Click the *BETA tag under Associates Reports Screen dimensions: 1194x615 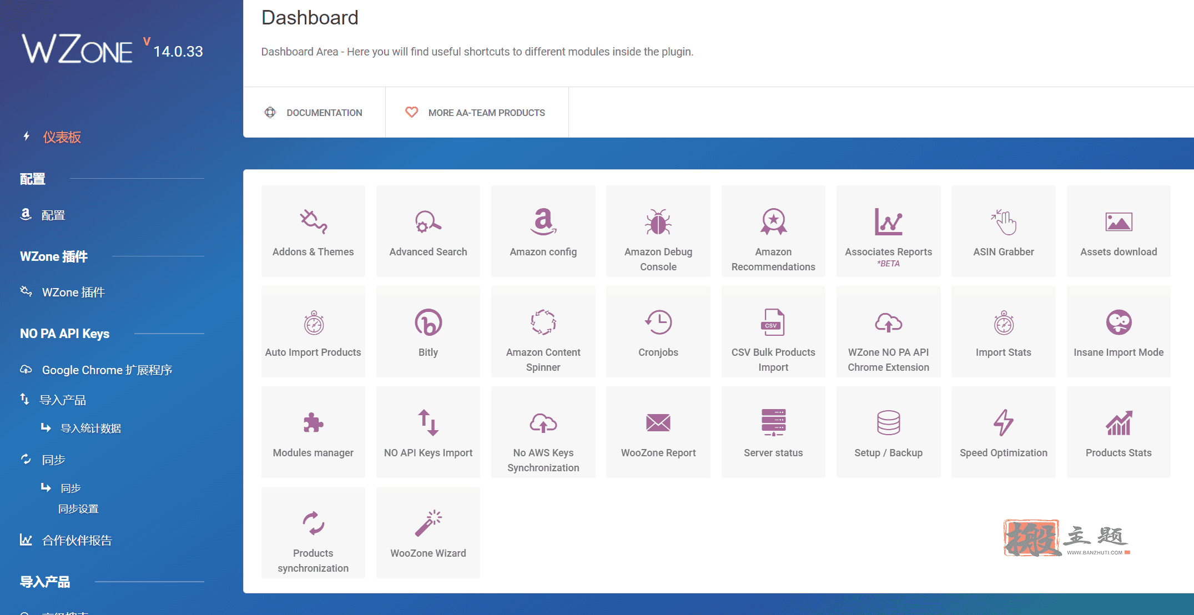pos(888,264)
